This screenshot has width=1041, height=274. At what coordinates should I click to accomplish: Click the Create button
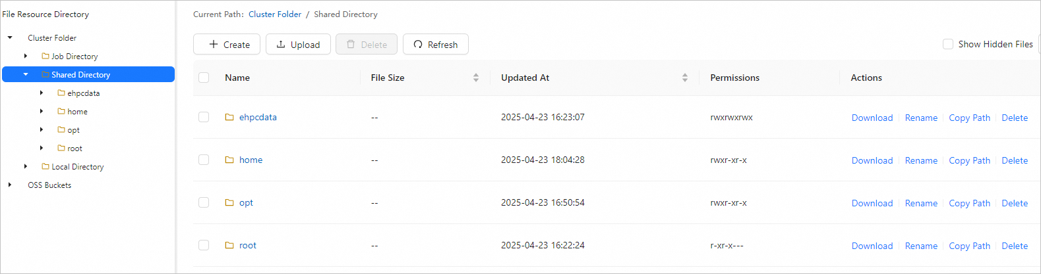(227, 45)
